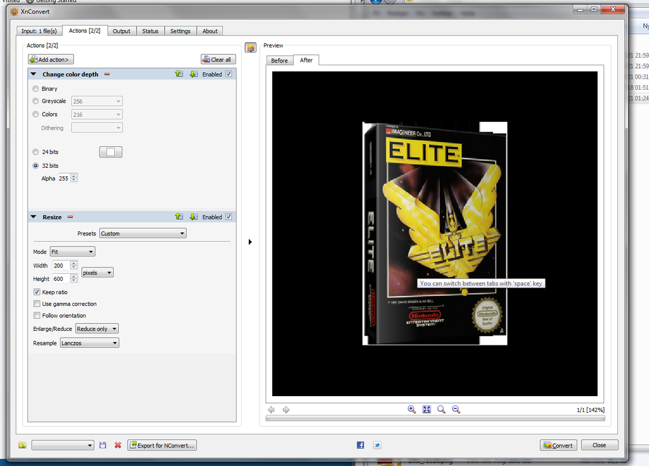Click the preview horizontal scrollbar
The width and height of the screenshot is (649, 466).
tap(435, 418)
